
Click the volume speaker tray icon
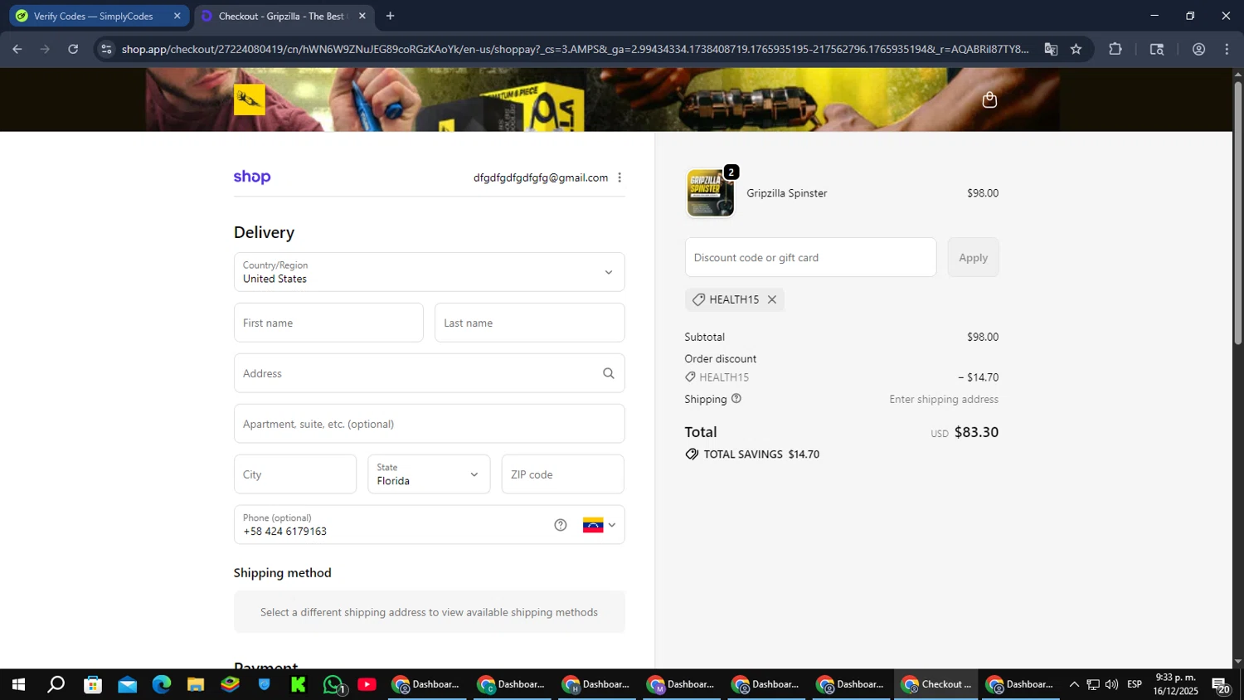[x=1111, y=684]
